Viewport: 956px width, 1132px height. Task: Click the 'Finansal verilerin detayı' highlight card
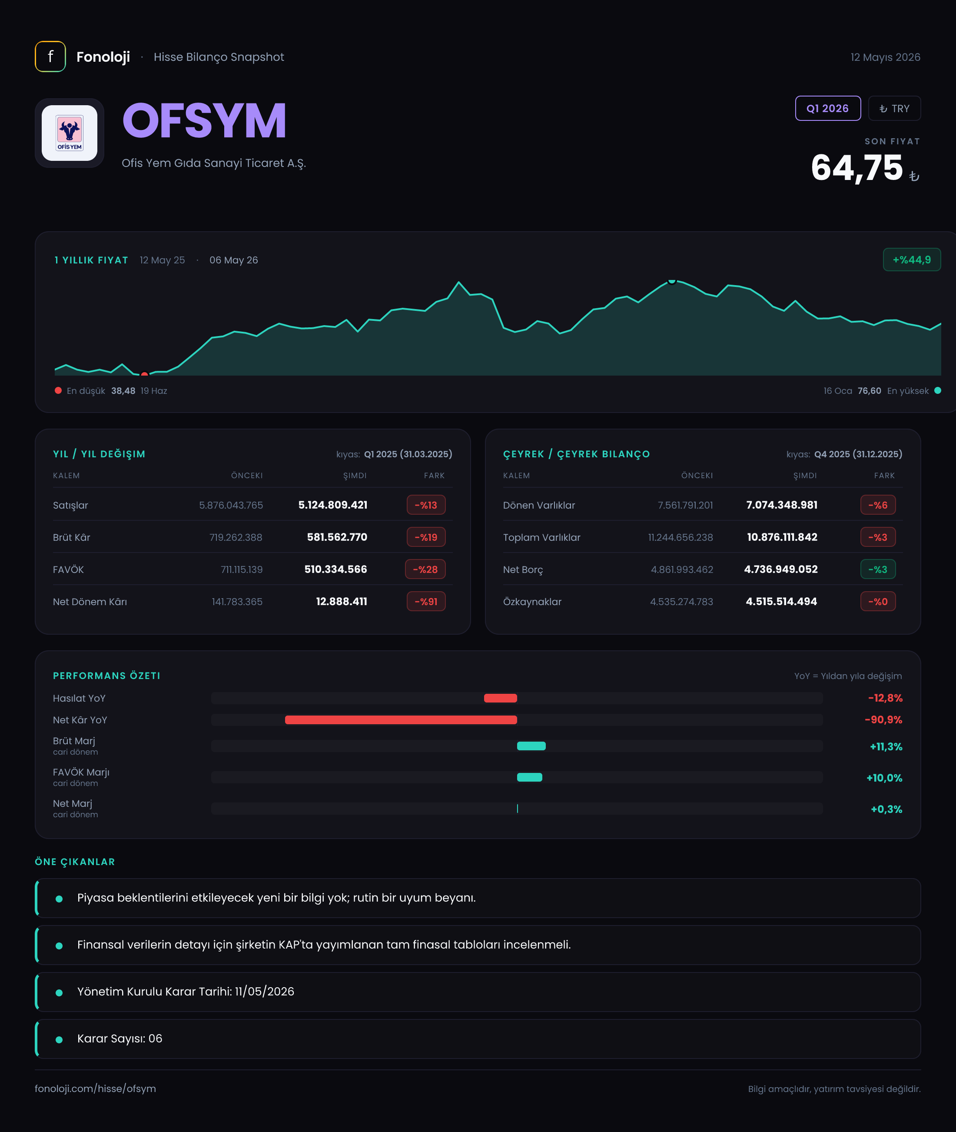pyautogui.click(x=478, y=945)
